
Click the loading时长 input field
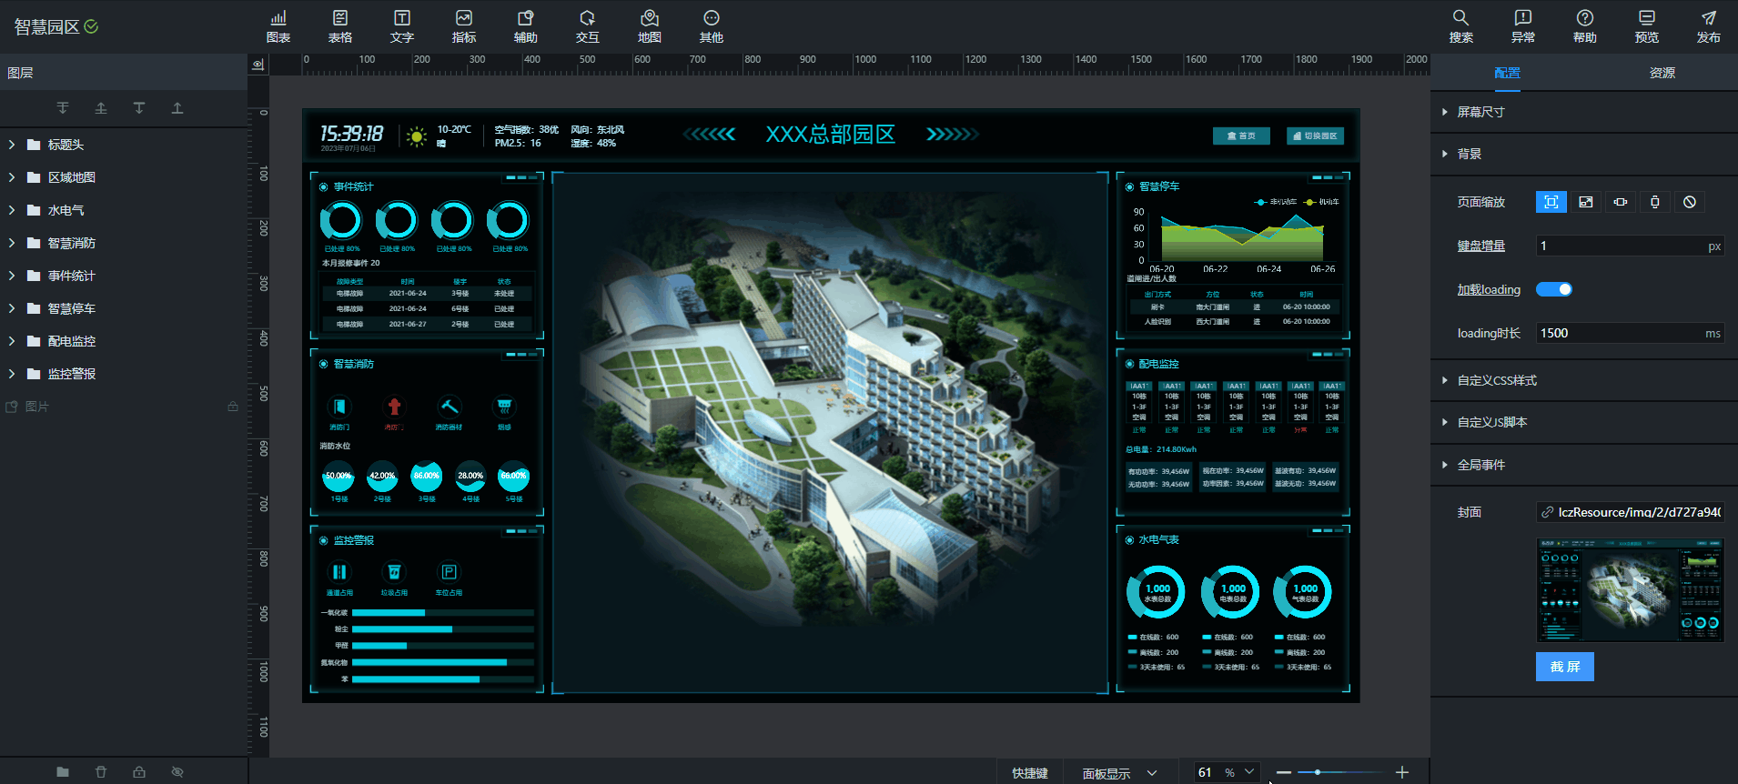1620,333
